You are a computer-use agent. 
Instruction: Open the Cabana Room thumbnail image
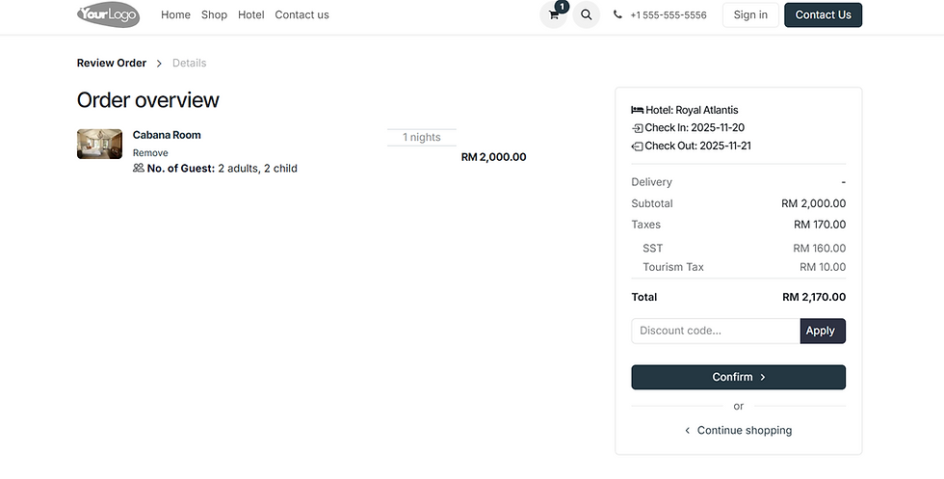click(x=99, y=144)
